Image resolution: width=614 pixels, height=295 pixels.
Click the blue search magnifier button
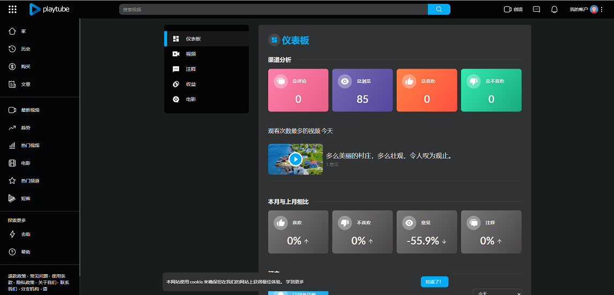439,9
